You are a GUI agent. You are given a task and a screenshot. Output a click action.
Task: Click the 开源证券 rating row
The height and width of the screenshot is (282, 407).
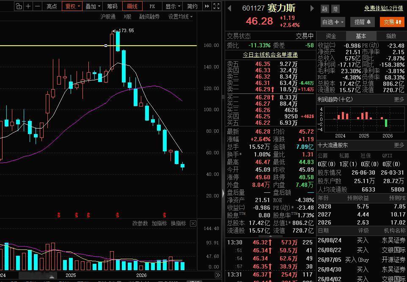[x=362, y=260]
